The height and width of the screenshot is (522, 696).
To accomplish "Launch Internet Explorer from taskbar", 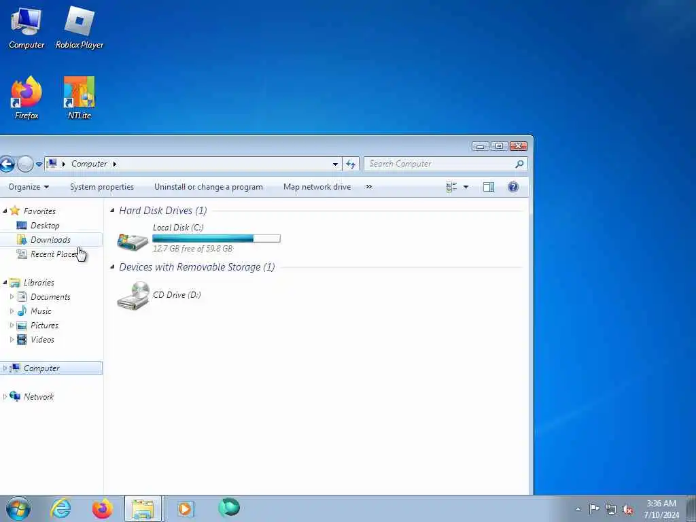I will tap(60, 508).
